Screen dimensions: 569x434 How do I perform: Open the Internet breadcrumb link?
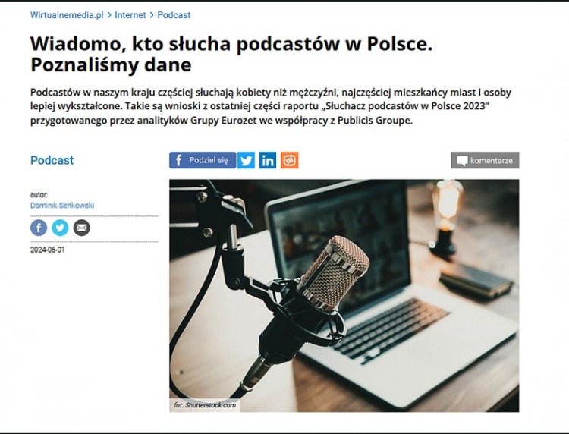(130, 15)
